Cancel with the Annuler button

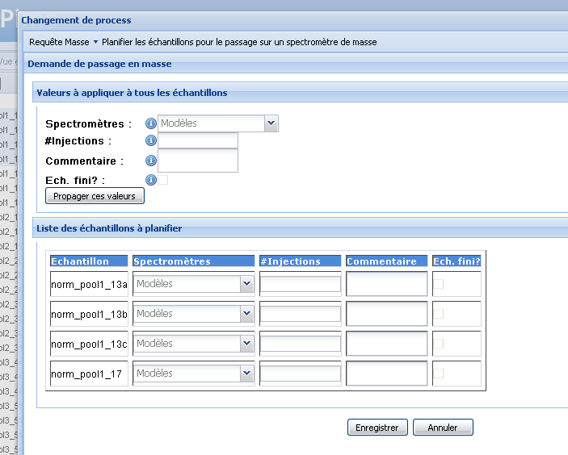[x=442, y=428]
